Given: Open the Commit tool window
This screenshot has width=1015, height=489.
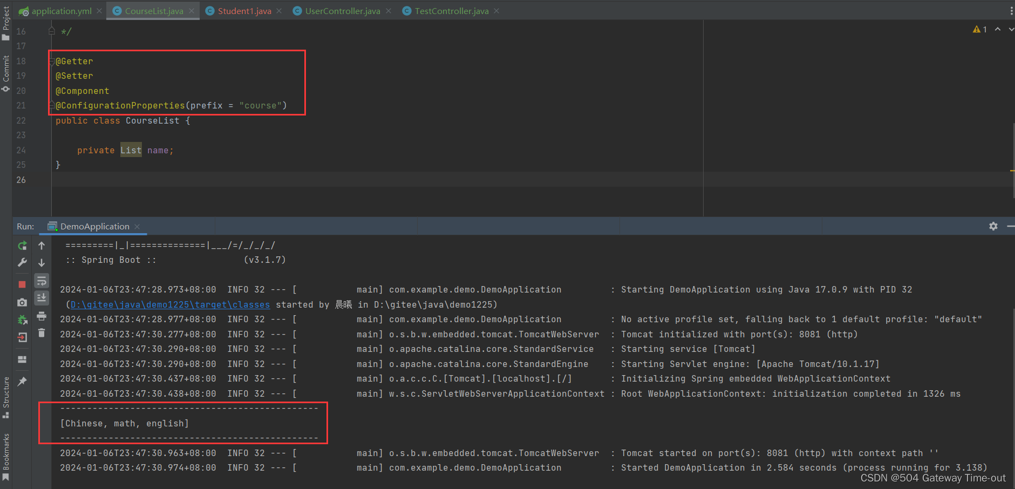Looking at the screenshot, I should point(6,73).
